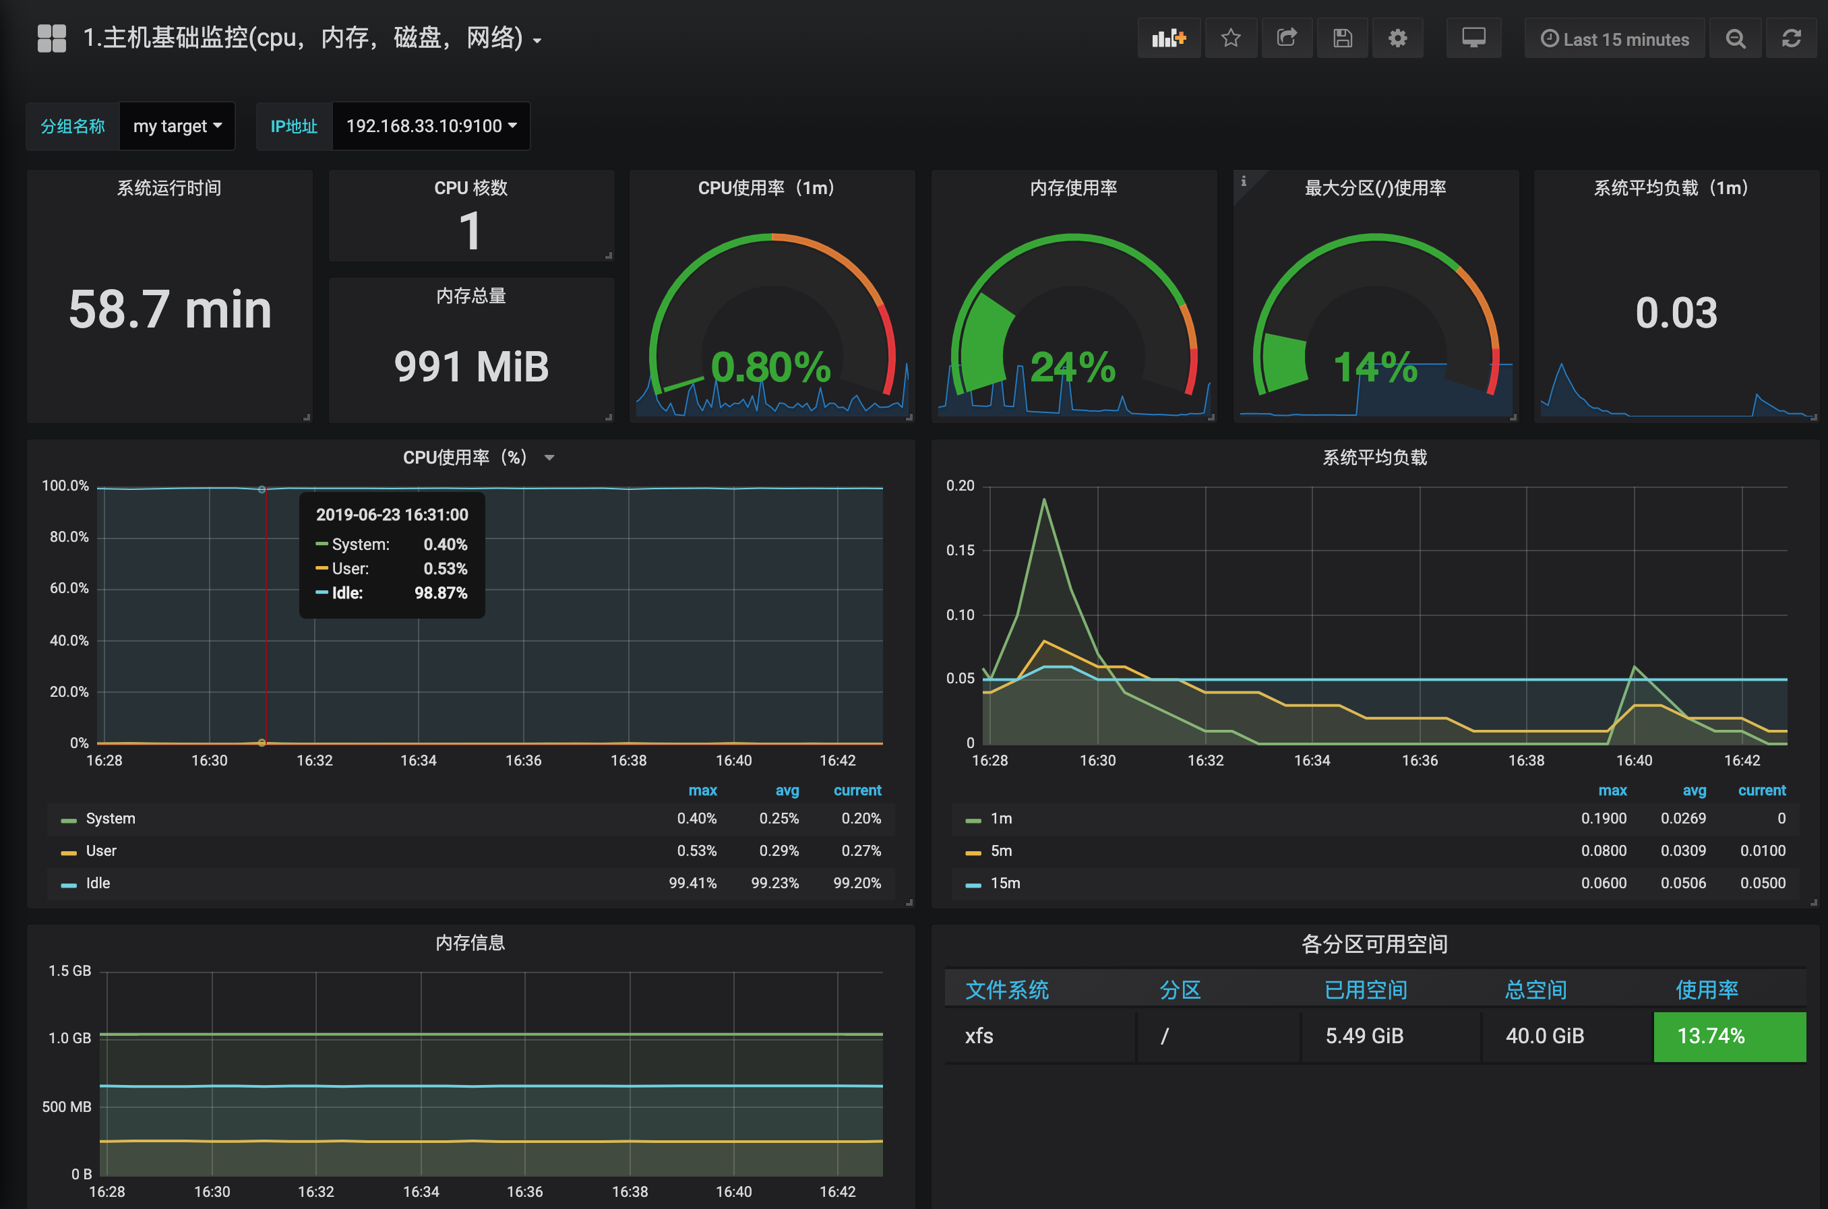Click the 5.49 GiB used space cell
Viewport: 1828px width, 1209px height.
[1390, 1036]
